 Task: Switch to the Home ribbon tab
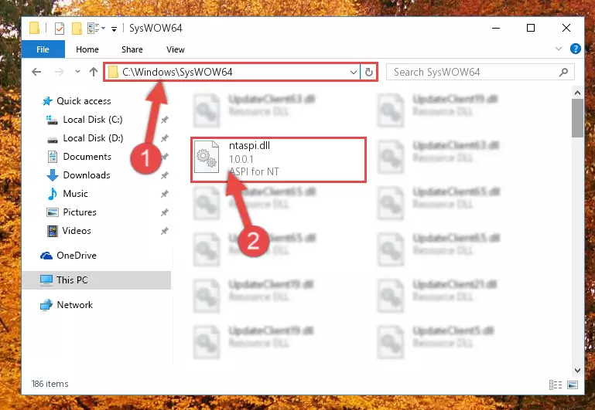coord(87,49)
